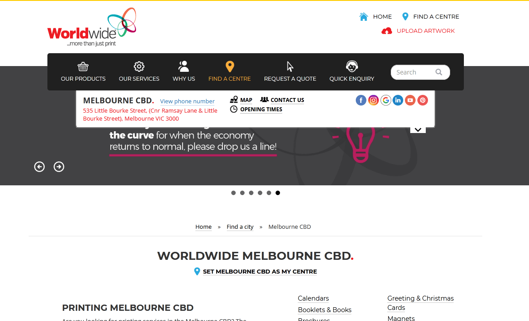
Task: Advance to next slide arrow
Action: pos(59,167)
